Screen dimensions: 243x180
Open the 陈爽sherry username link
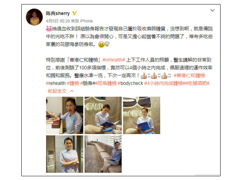[58, 13]
